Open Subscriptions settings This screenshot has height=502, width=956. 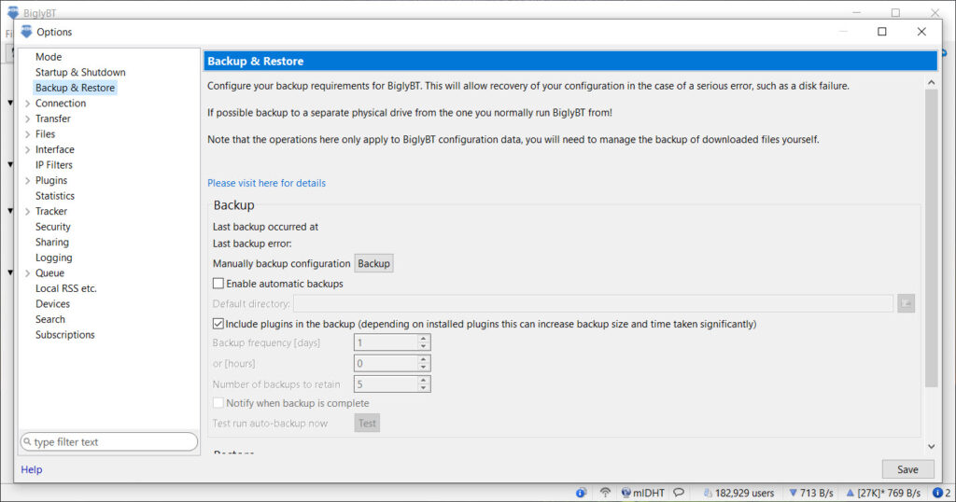tap(65, 334)
